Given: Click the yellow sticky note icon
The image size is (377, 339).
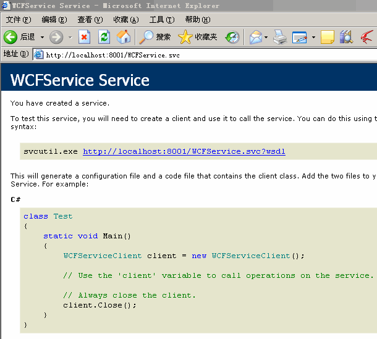Looking at the screenshot, I should 327,37.
